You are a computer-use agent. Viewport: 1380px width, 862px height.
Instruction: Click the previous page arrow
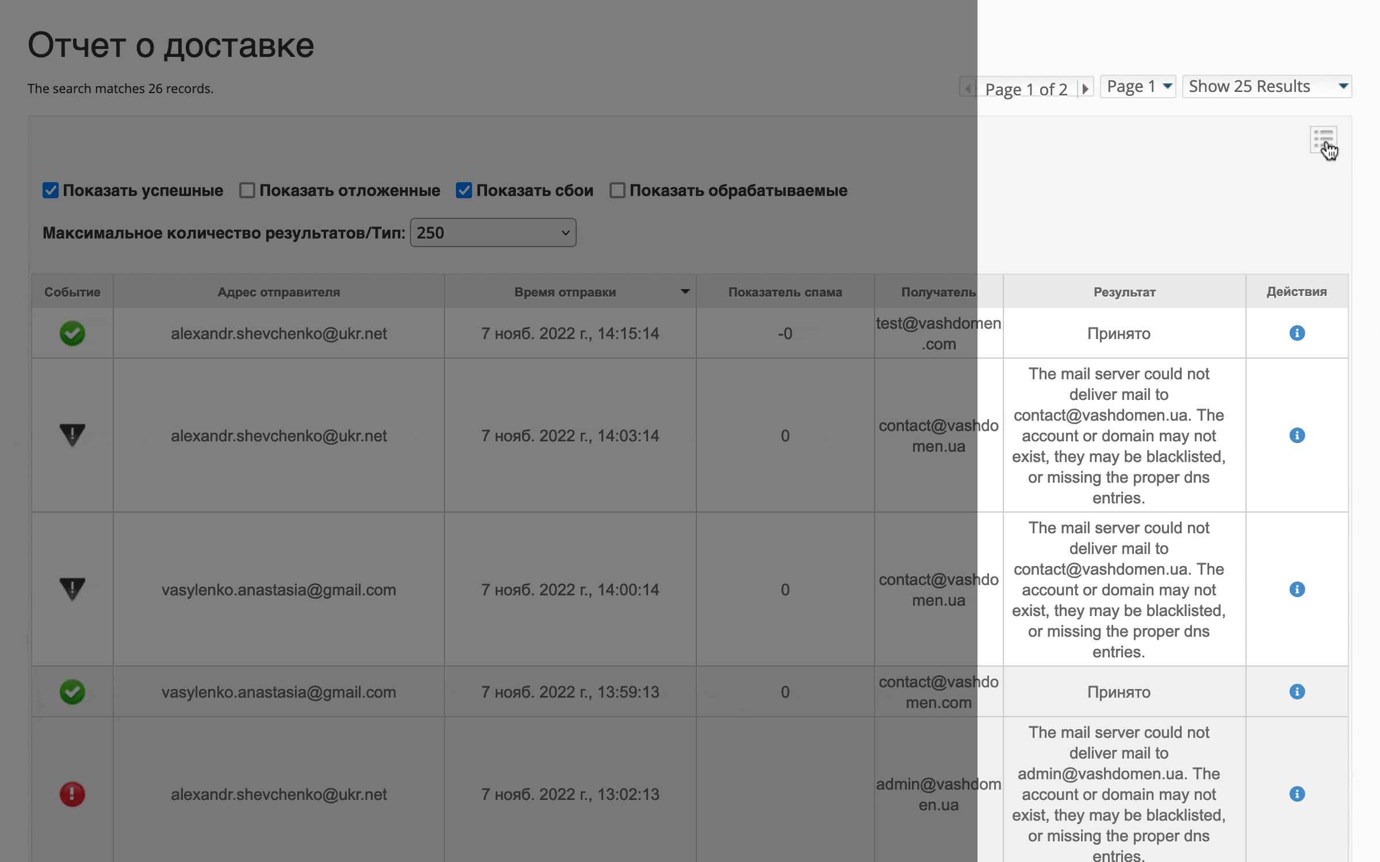click(968, 87)
